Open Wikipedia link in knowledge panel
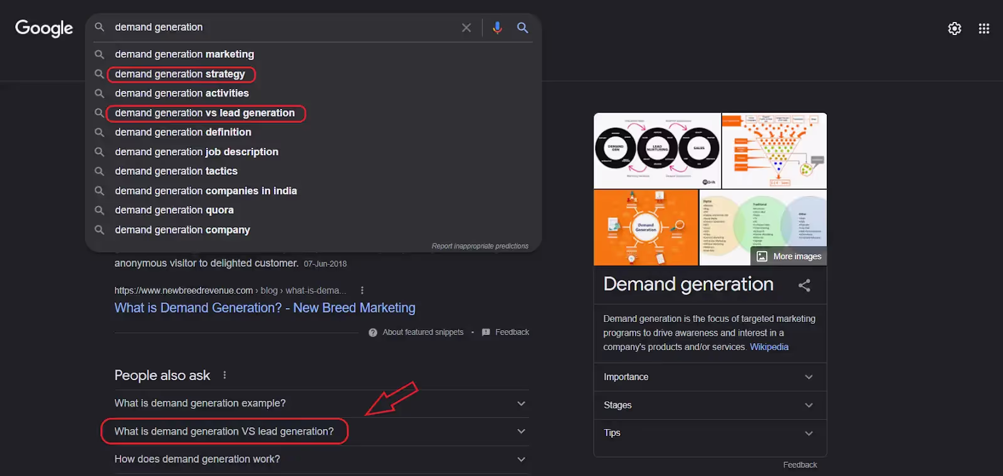This screenshot has height=476, width=1003. tap(769, 347)
